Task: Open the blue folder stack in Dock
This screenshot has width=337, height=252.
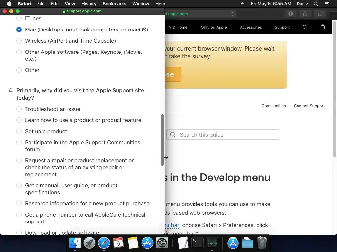Action: 247,243
